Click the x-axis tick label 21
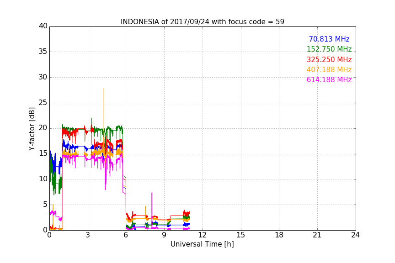This screenshot has height=263, width=395. click(317, 235)
